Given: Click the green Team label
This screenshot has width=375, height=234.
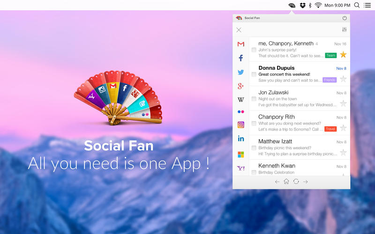Looking at the screenshot, I should [331, 55].
